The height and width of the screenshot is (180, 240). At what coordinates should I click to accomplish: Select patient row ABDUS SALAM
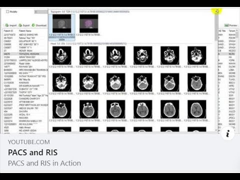click(25, 108)
